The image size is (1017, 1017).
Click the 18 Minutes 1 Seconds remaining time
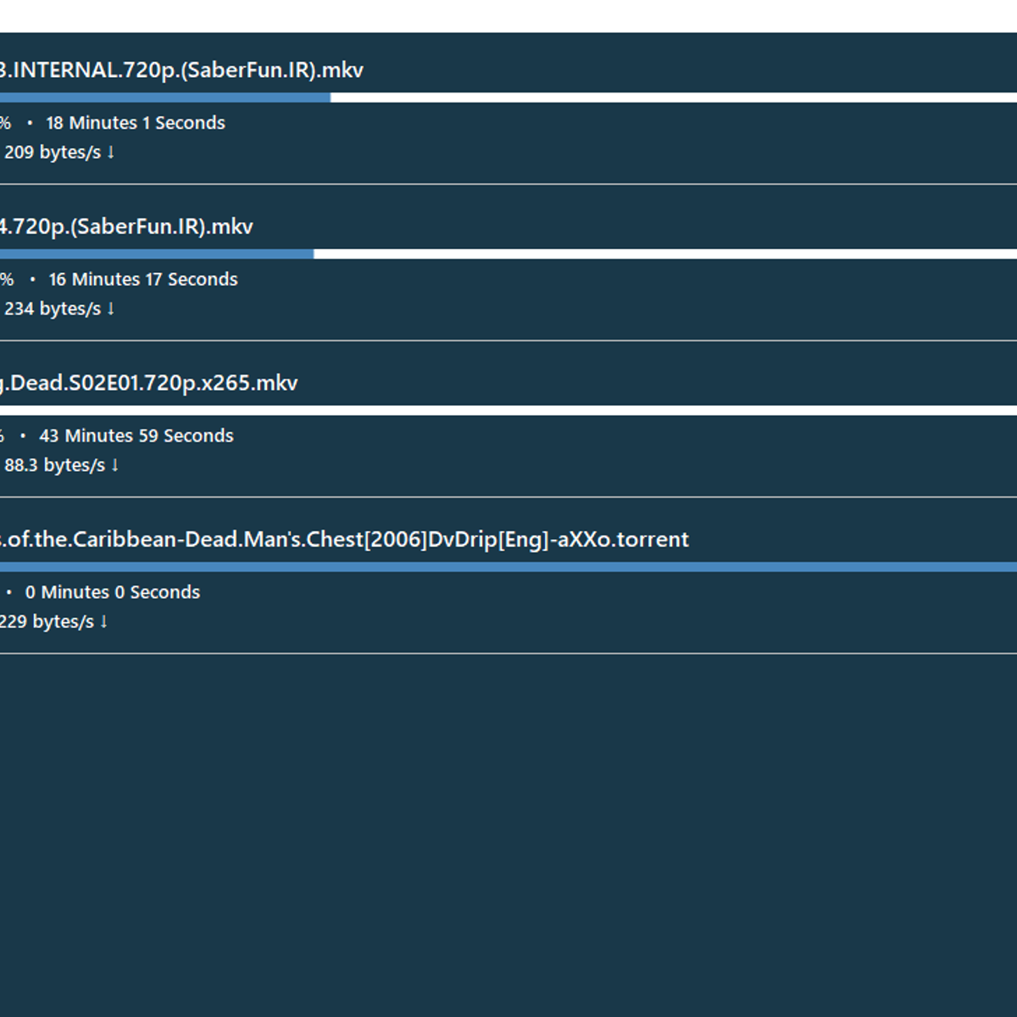[x=136, y=123]
